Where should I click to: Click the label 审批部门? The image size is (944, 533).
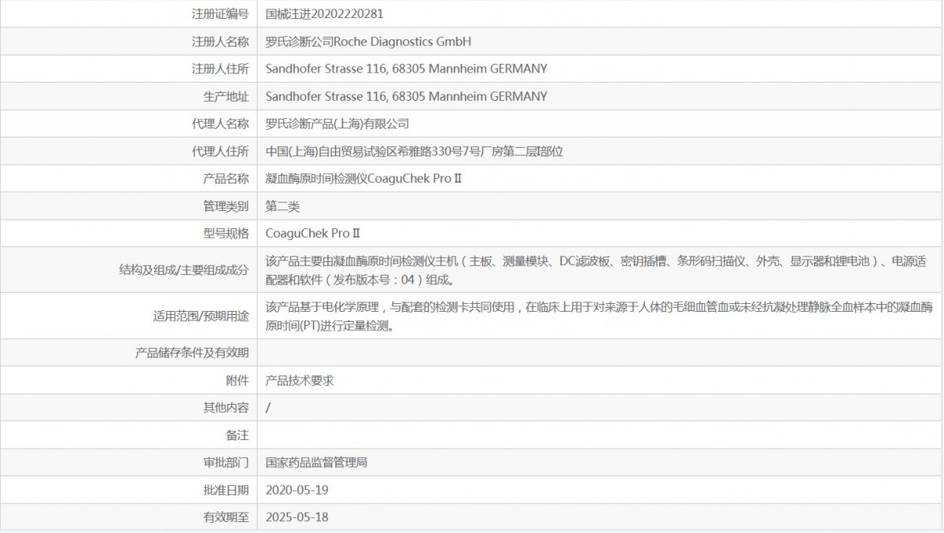(x=226, y=463)
